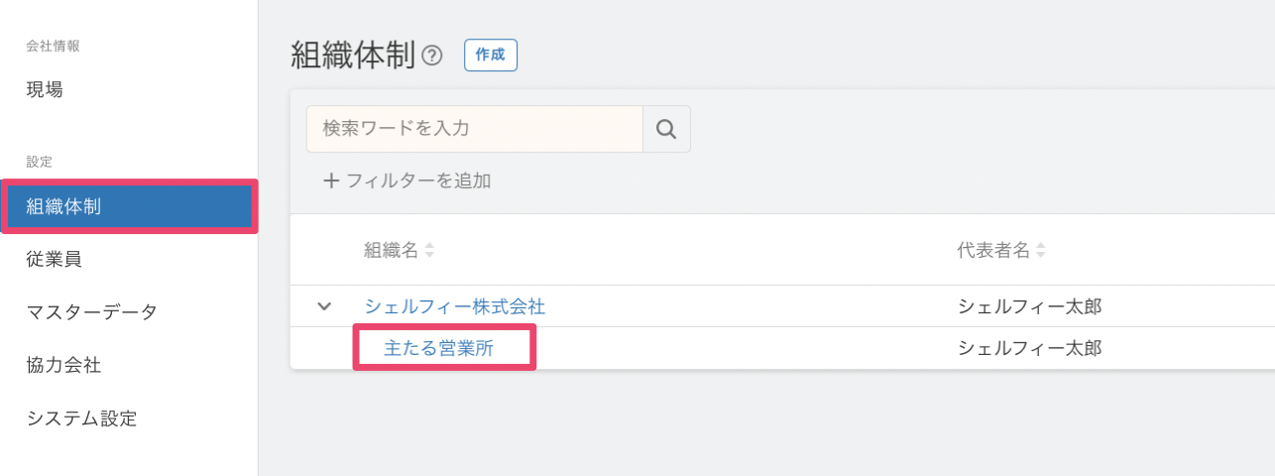
Task: Collapse the シェルフィー株式会社 row chevron
Action: (x=324, y=306)
